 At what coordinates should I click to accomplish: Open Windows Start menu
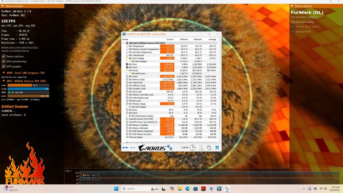pyautogui.click(x=116, y=189)
